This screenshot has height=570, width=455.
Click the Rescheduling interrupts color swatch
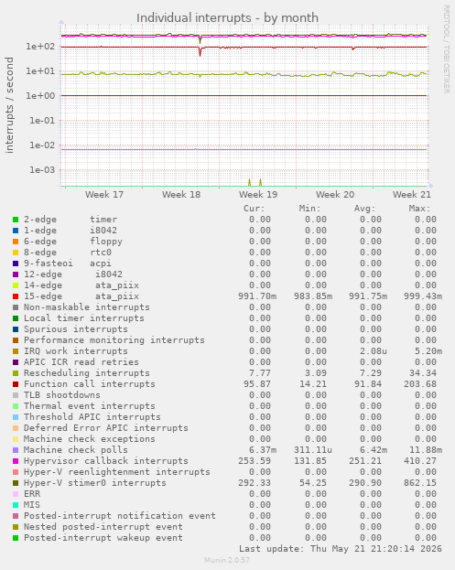click(16, 373)
